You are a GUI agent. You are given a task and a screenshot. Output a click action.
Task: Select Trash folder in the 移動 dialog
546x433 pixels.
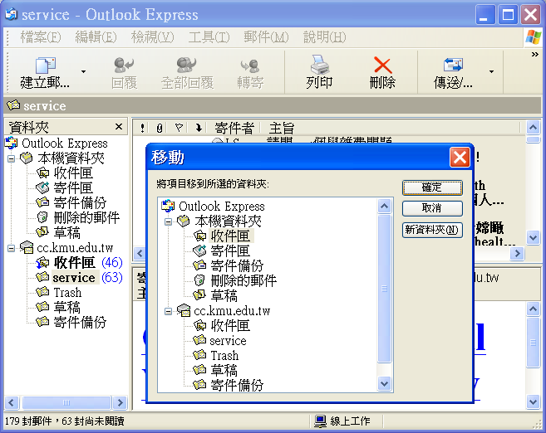[224, 356]
